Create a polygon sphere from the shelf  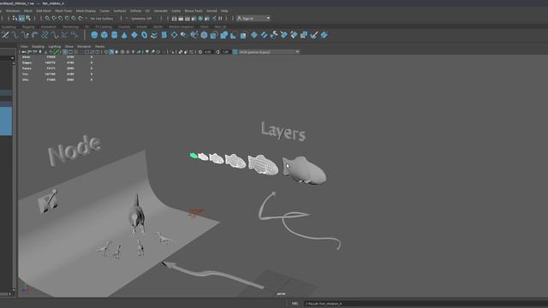94,35
